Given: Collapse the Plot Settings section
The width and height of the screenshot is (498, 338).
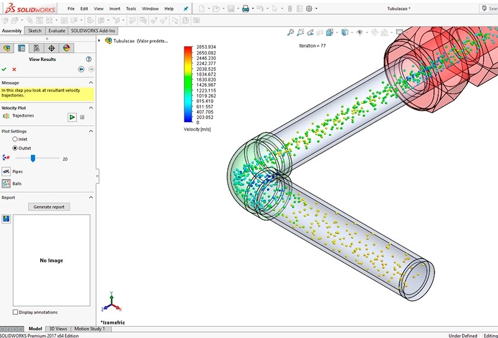Looking at the screenshot, I should coord(91,131).
